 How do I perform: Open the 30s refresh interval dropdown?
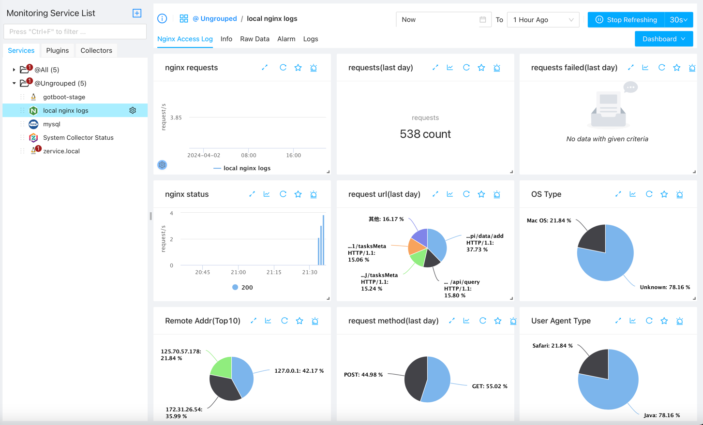pyautogui.click(x=678, y=20)
